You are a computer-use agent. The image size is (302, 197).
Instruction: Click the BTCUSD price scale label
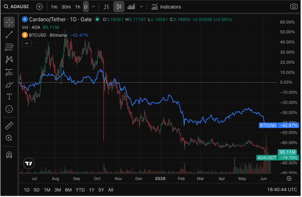coord(268,125)
